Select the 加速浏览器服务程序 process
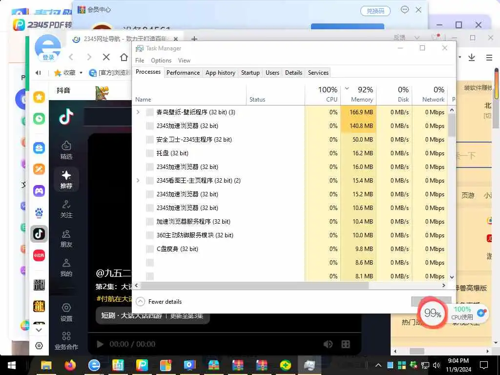The image size is (500, 375). click(x=290, y=221)
